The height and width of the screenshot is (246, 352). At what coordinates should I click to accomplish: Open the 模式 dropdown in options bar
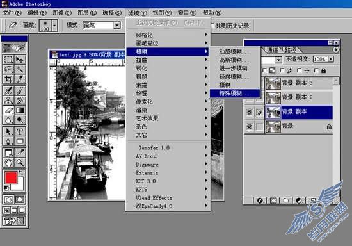coord(116,25)
